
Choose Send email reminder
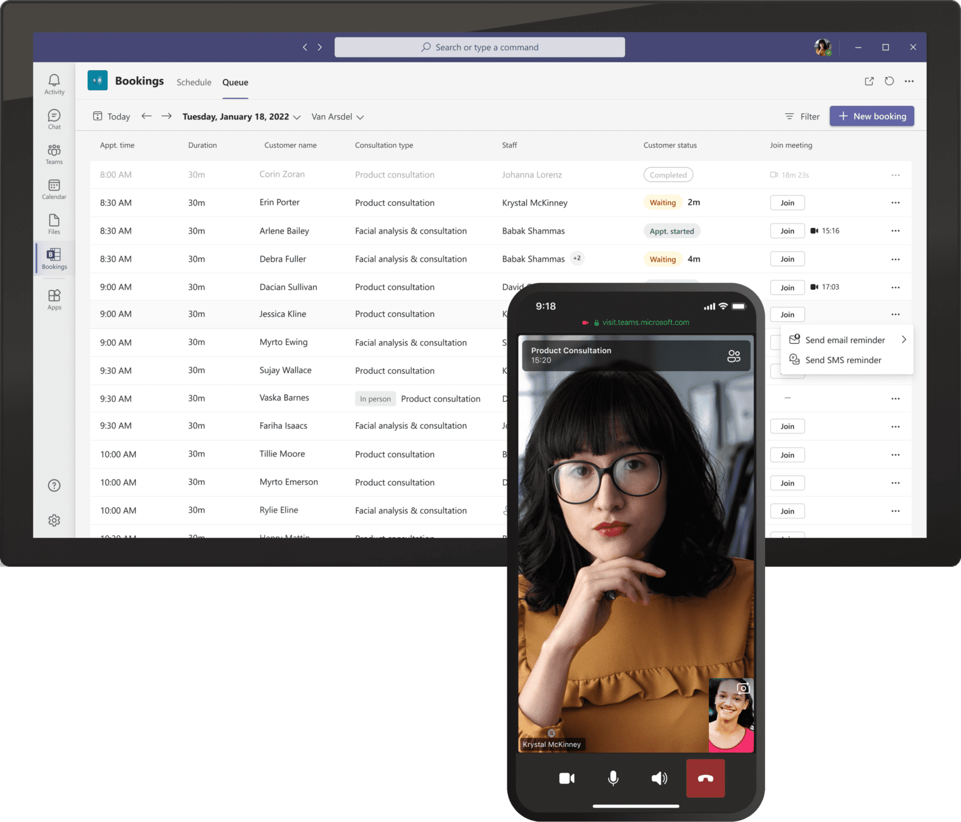(845, 340)
